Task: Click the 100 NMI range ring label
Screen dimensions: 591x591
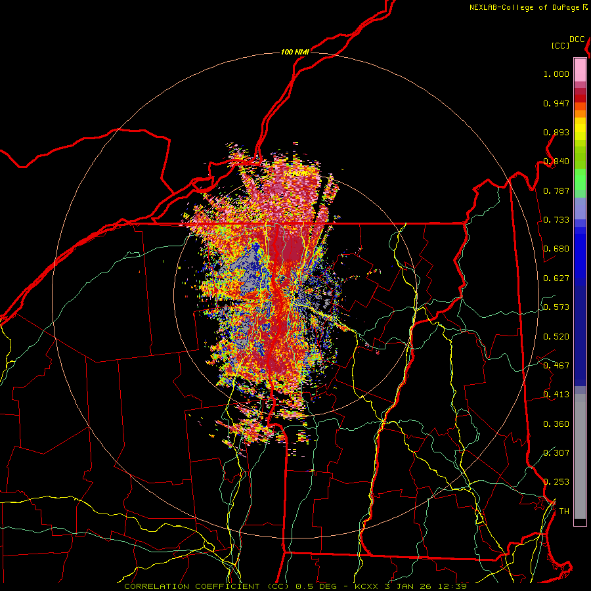Action: (x=295, y=52)
